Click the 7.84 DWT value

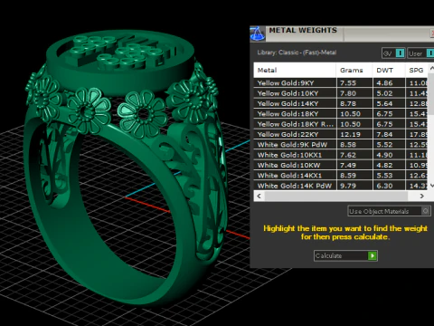coord(384,134)
